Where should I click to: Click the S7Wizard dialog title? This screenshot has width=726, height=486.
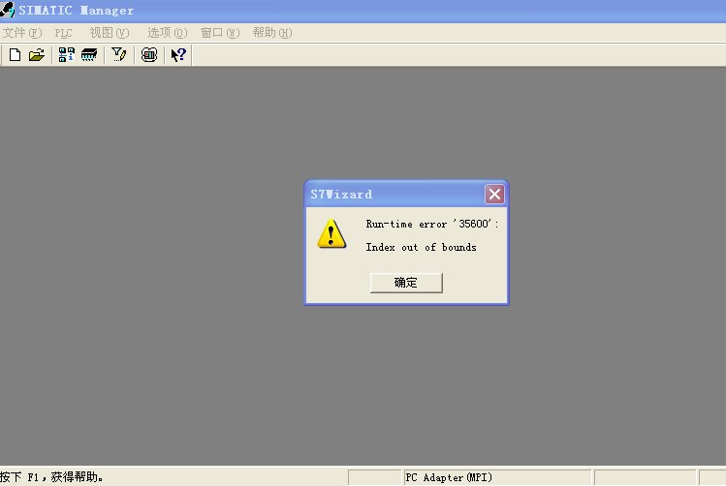point(341,195)
